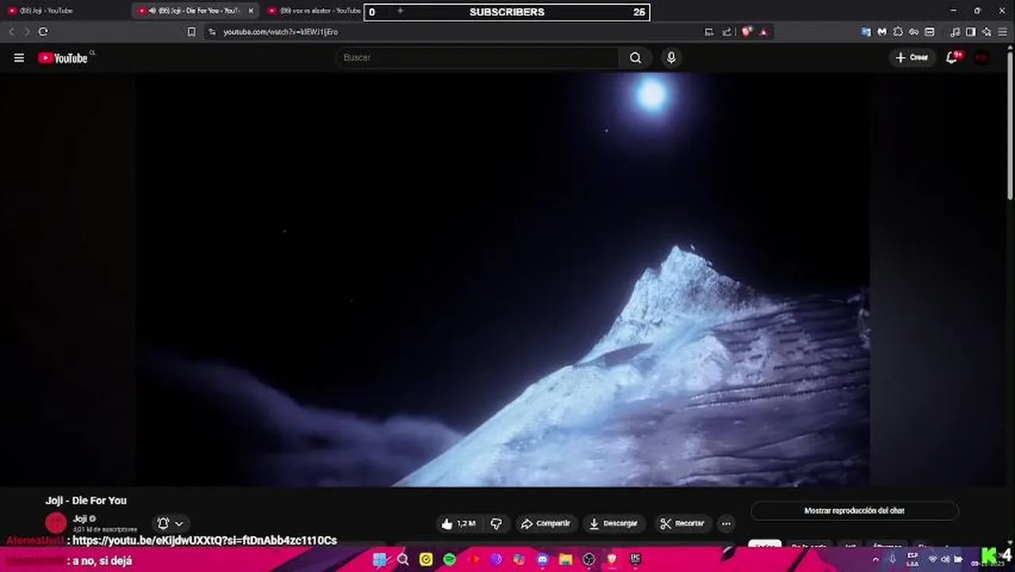Screen dimensions: 1015x572
Task: Open Epic Games Launcher from the taskbar
Action: (x=635, y=559)
